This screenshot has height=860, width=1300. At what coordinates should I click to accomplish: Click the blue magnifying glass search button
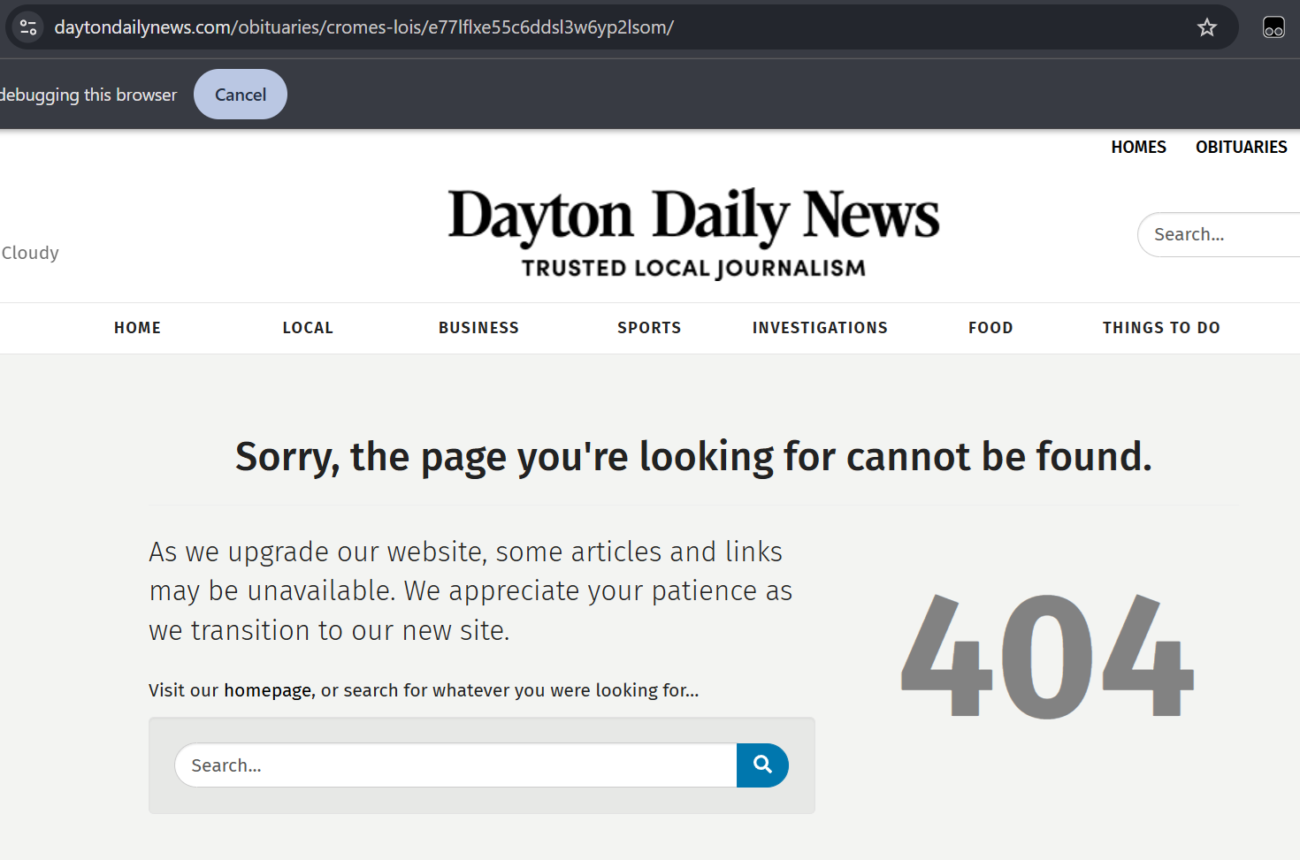click(x=762, y=765)
